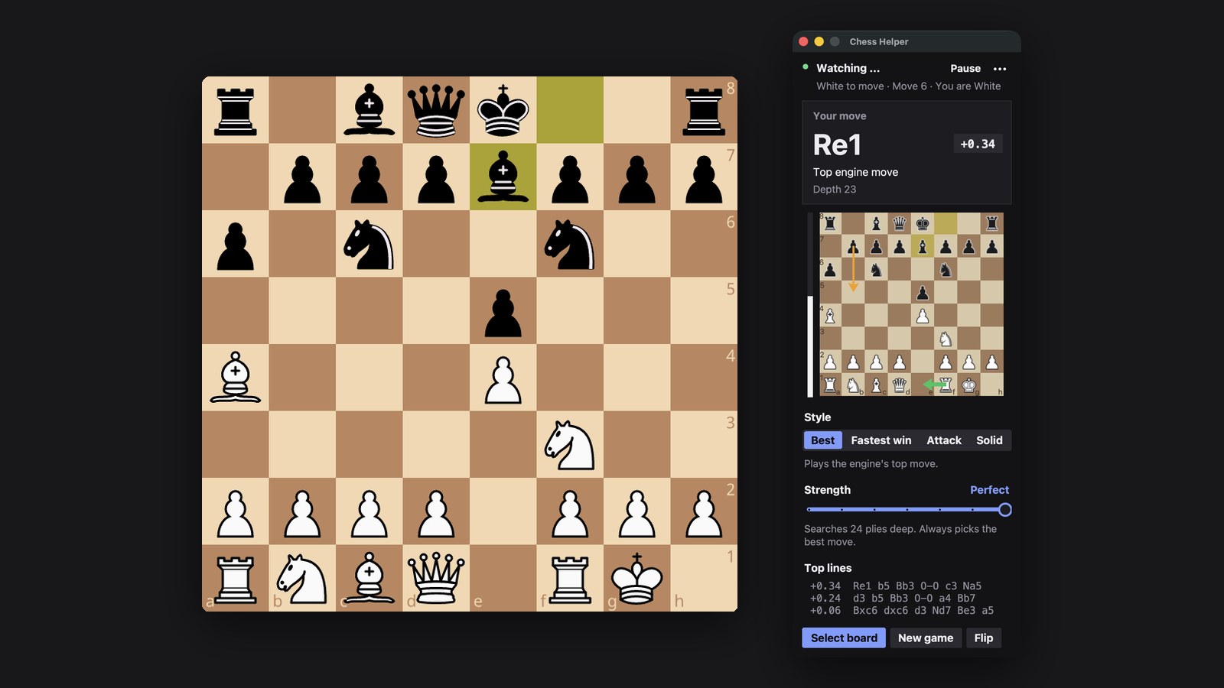Choose the Best play style
Screen dimensions: 1224x688
click(x=822, y=440)
